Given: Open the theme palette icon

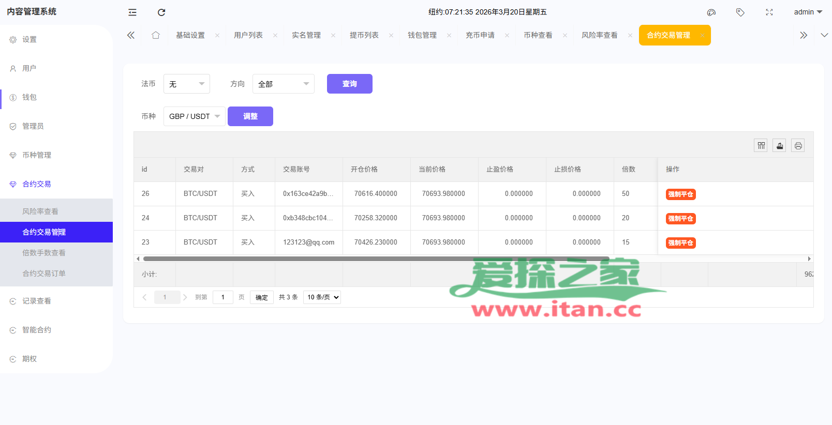Looking at the screenshot, I should click(x=711, y=12).
